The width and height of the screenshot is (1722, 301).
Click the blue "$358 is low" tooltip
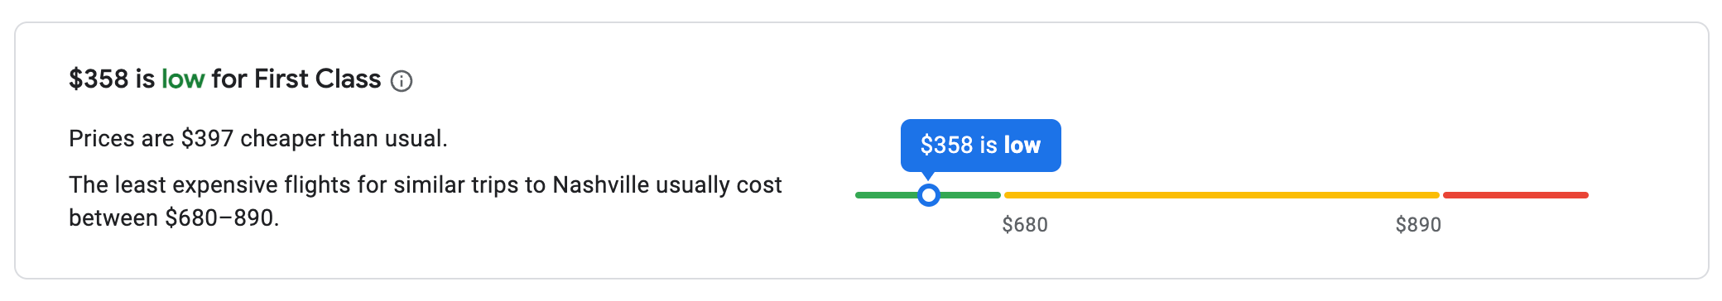(980, 146)
